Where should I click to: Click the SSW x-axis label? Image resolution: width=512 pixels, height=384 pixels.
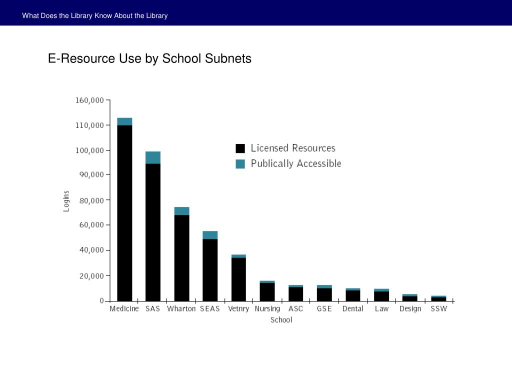(x=438, y=308)
